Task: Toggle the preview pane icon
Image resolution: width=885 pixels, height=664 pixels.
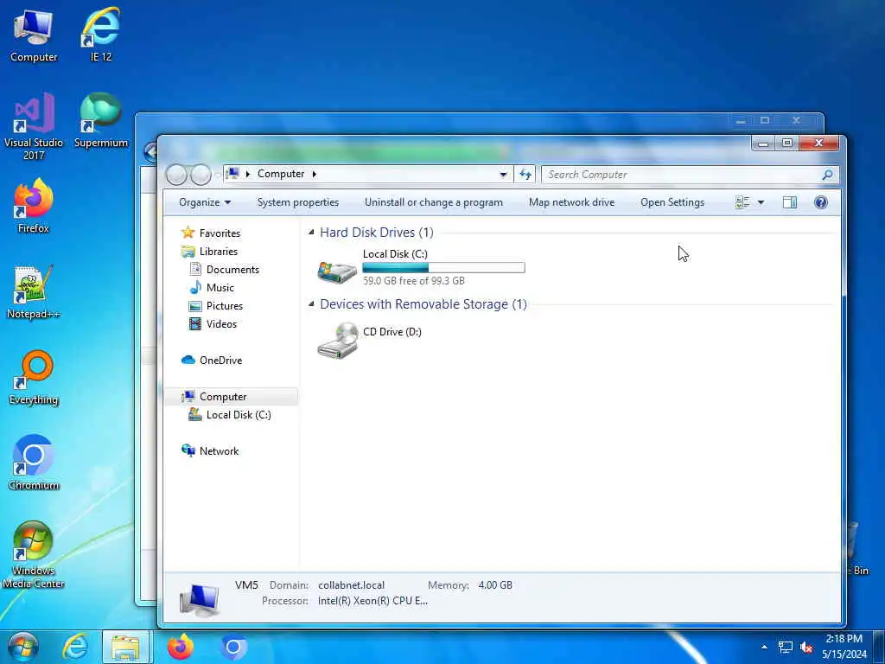Action: pos(790,202)
